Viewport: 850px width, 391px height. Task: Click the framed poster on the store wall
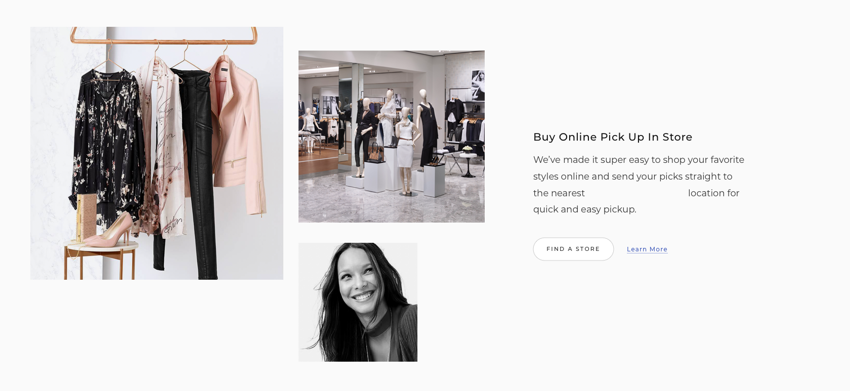pyautogui.click(x=478, y=86)
